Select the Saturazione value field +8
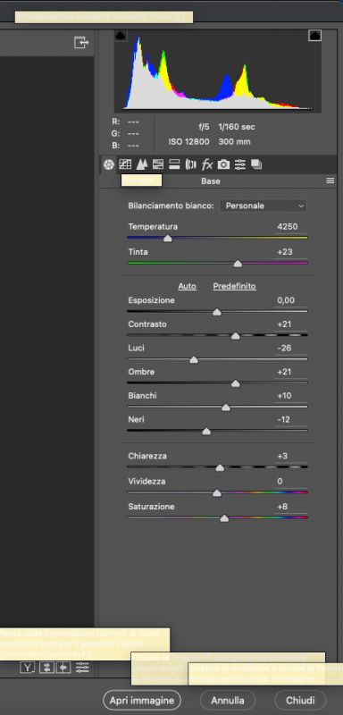The image size is (343, 715). pos(290,507)
